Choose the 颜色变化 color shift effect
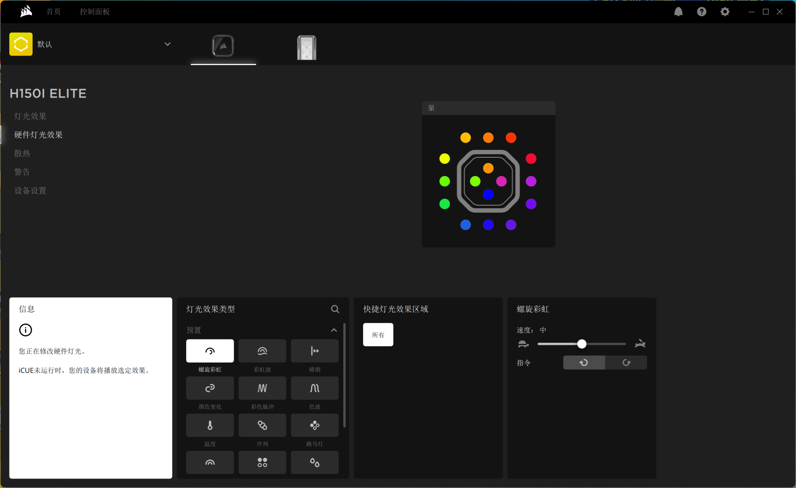 click(210, 388)
